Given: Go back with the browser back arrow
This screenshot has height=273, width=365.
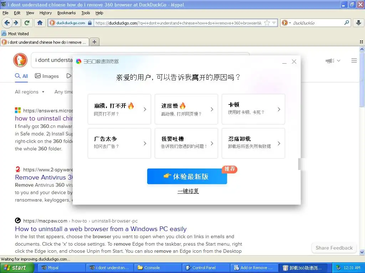Looking at the screenshot, I should click(x=7, y=23).
